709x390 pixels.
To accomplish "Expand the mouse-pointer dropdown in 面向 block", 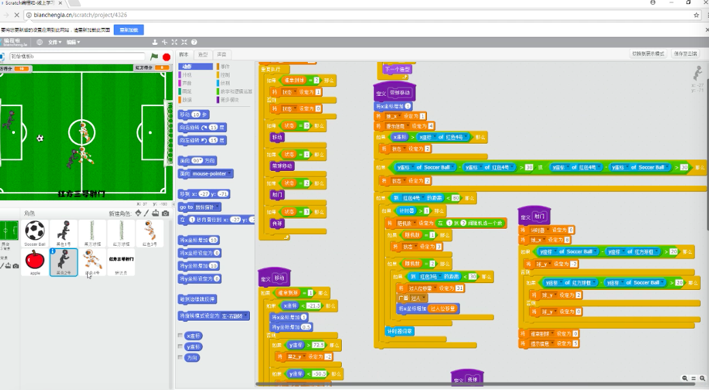I will coord(229,174).
